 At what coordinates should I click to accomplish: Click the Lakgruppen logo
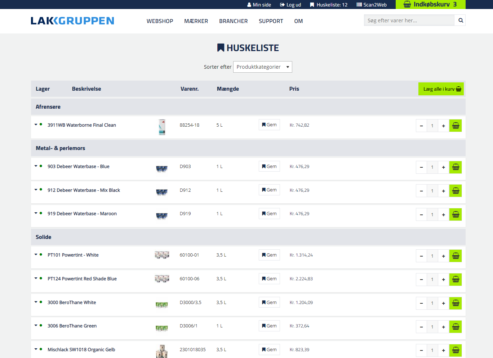click(x=72, y=21)
